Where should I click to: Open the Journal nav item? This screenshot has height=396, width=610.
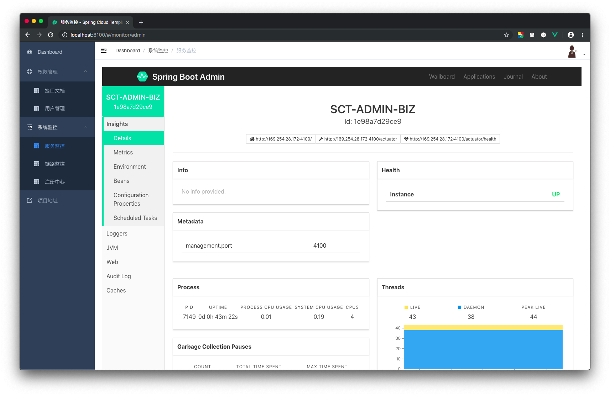pyautogui.click(x=513, y=76)
